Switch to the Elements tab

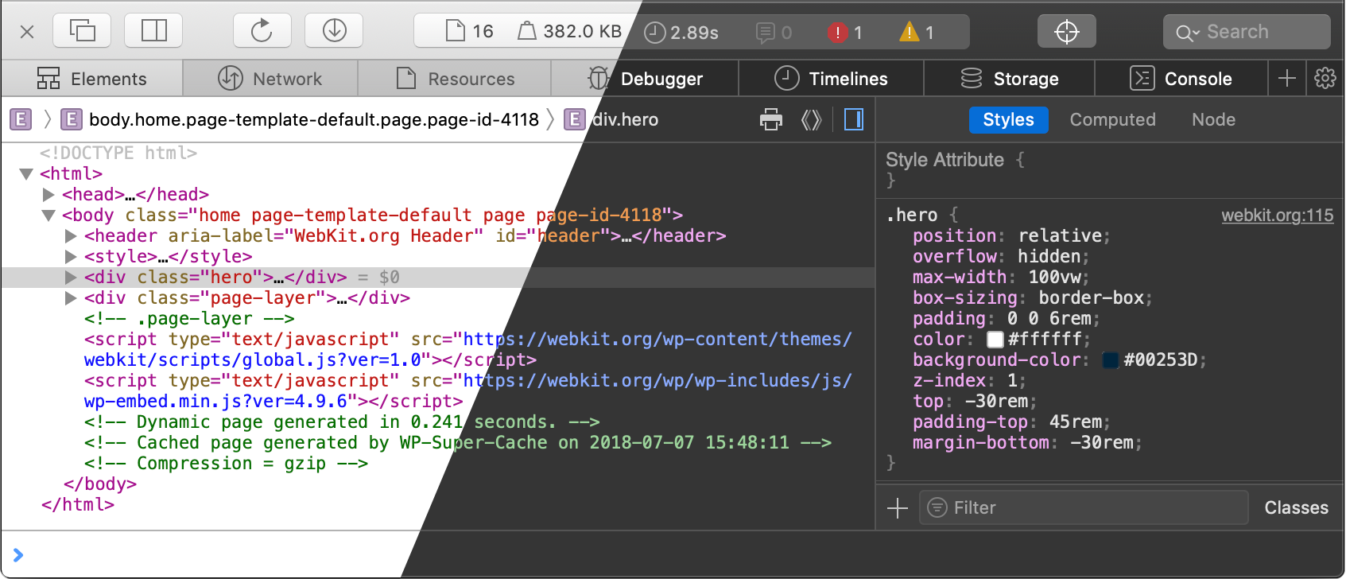[92, 79]
